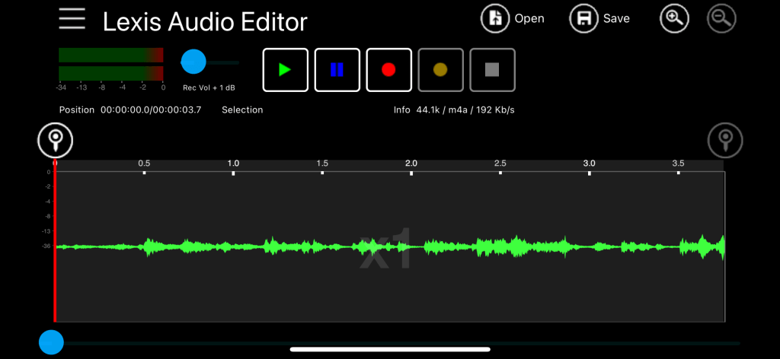
Task: Click the 2.0 mark on the timeline ruler
Action: 411,164
